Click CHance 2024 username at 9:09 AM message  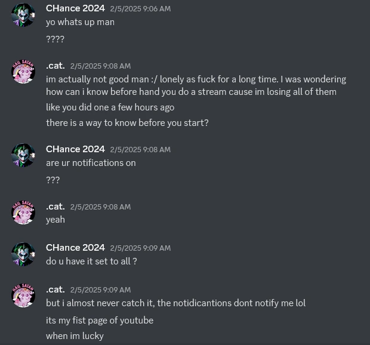(x=75, y=248)
